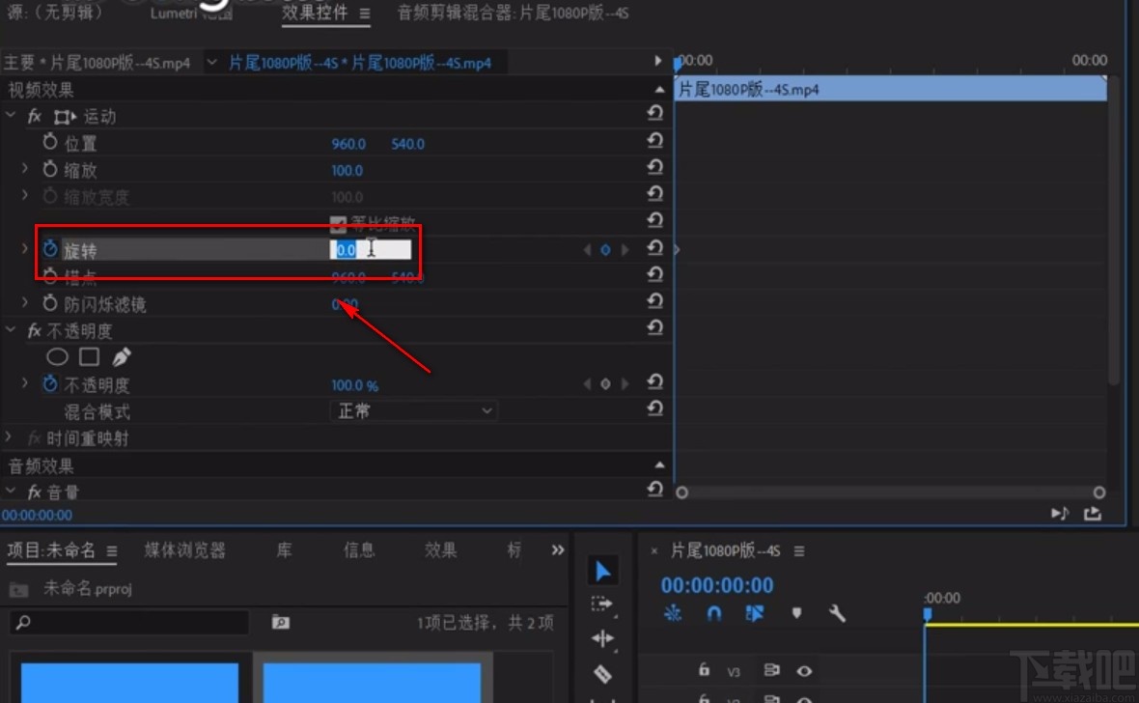This screenshot has height=703, width=1139.
Task: Collapse the 不透明度 fx effect group
Action: (11, 329)
